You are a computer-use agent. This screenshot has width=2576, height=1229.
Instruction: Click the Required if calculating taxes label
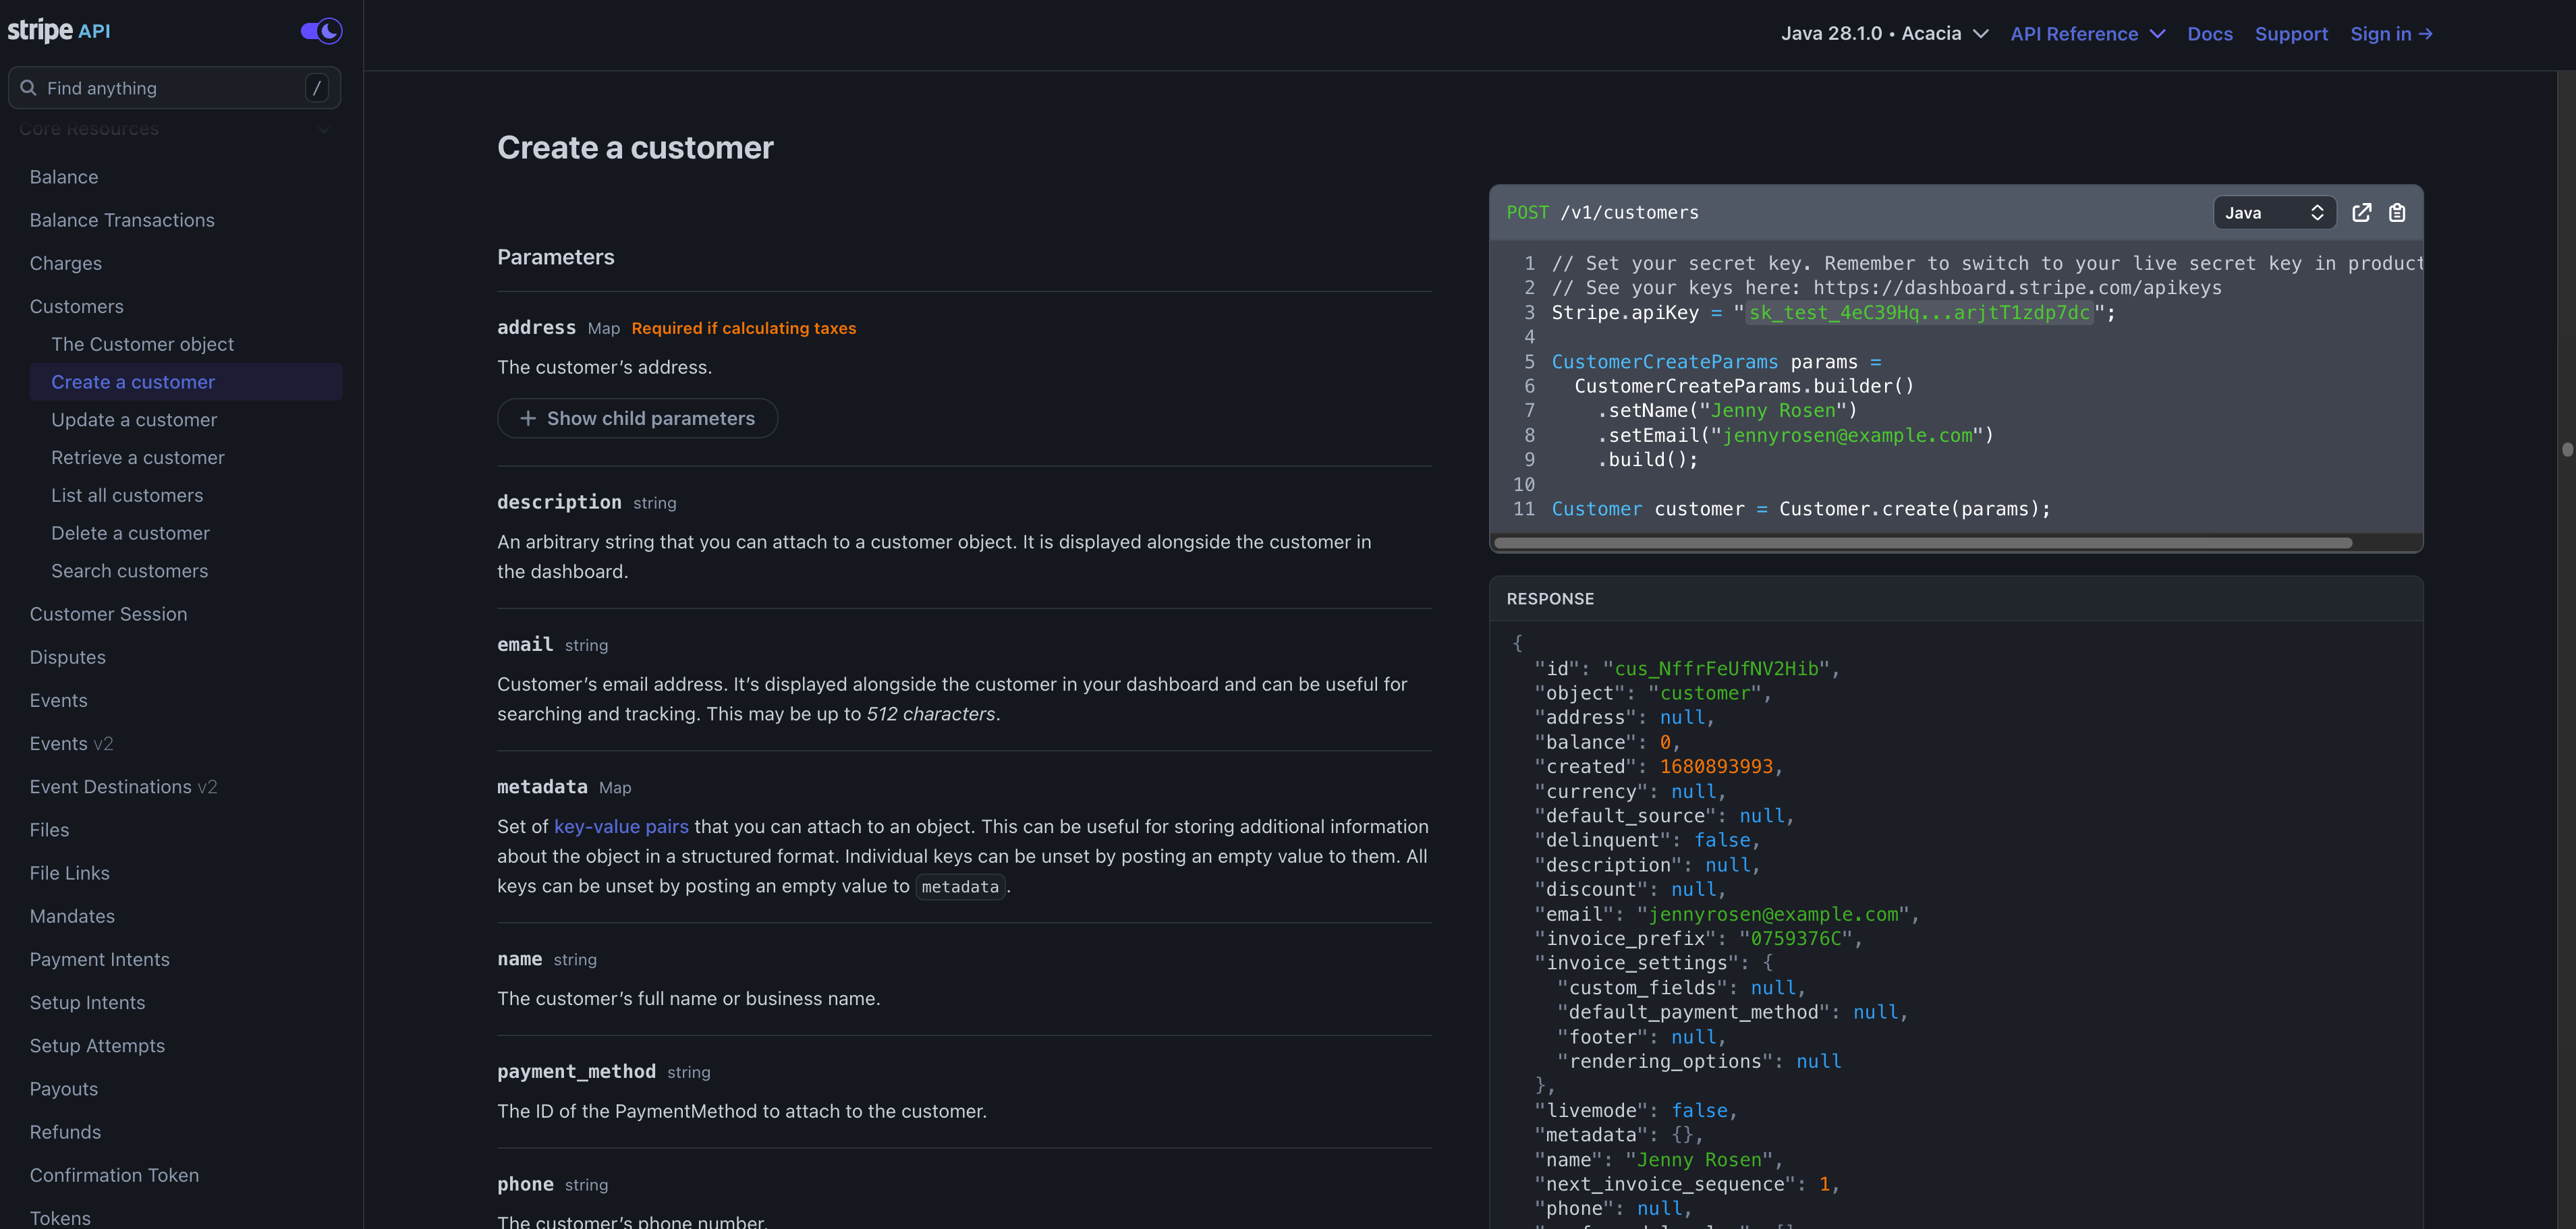[743, 328]
